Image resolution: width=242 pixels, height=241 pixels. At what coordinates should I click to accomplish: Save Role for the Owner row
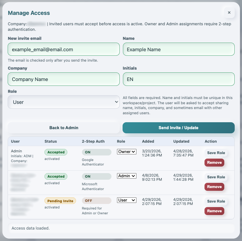coord(216,153)
